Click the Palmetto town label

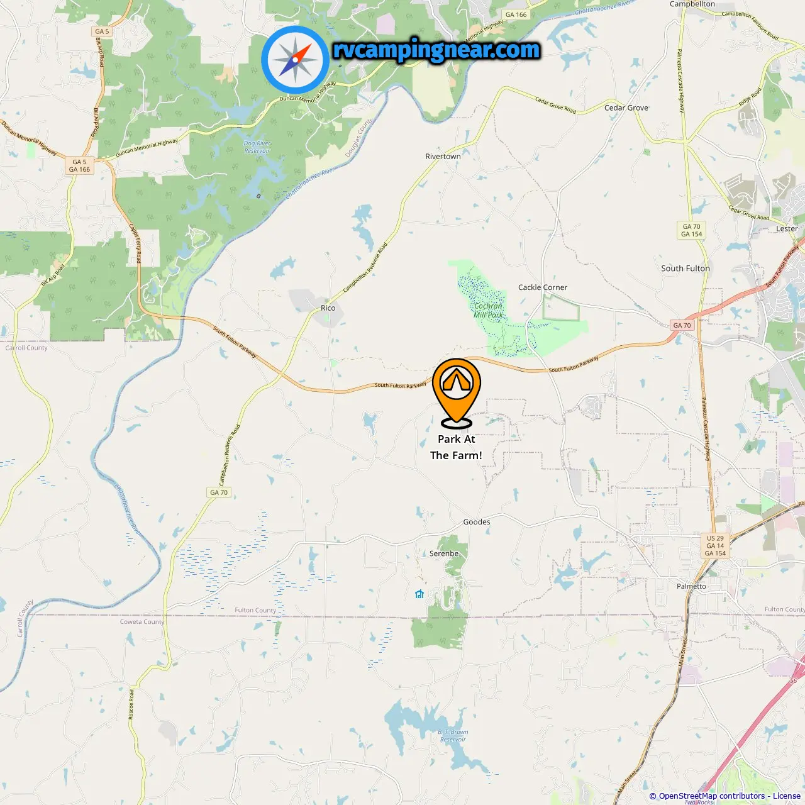click(691, 586)
